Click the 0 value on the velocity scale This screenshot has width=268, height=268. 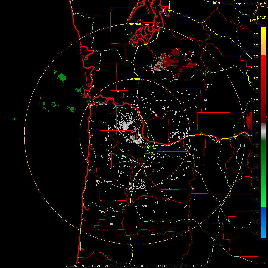point(257,134)
